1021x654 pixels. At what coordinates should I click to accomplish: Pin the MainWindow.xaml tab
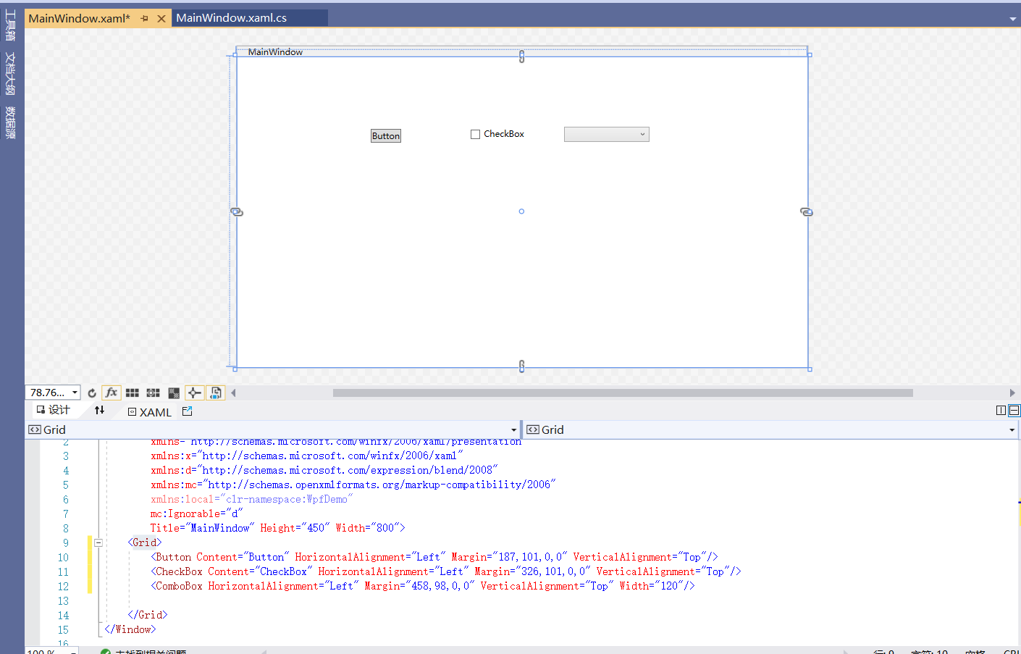(144, 18)
